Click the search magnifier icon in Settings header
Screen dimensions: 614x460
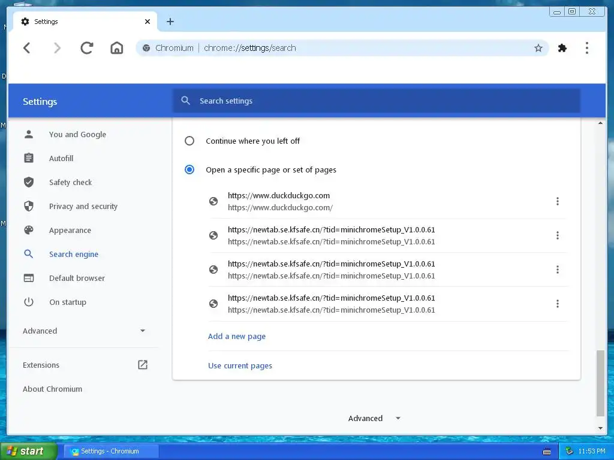[186, 101]
